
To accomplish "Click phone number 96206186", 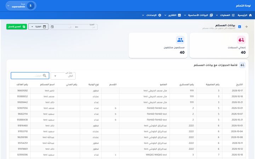I will [x=23, y=137].
